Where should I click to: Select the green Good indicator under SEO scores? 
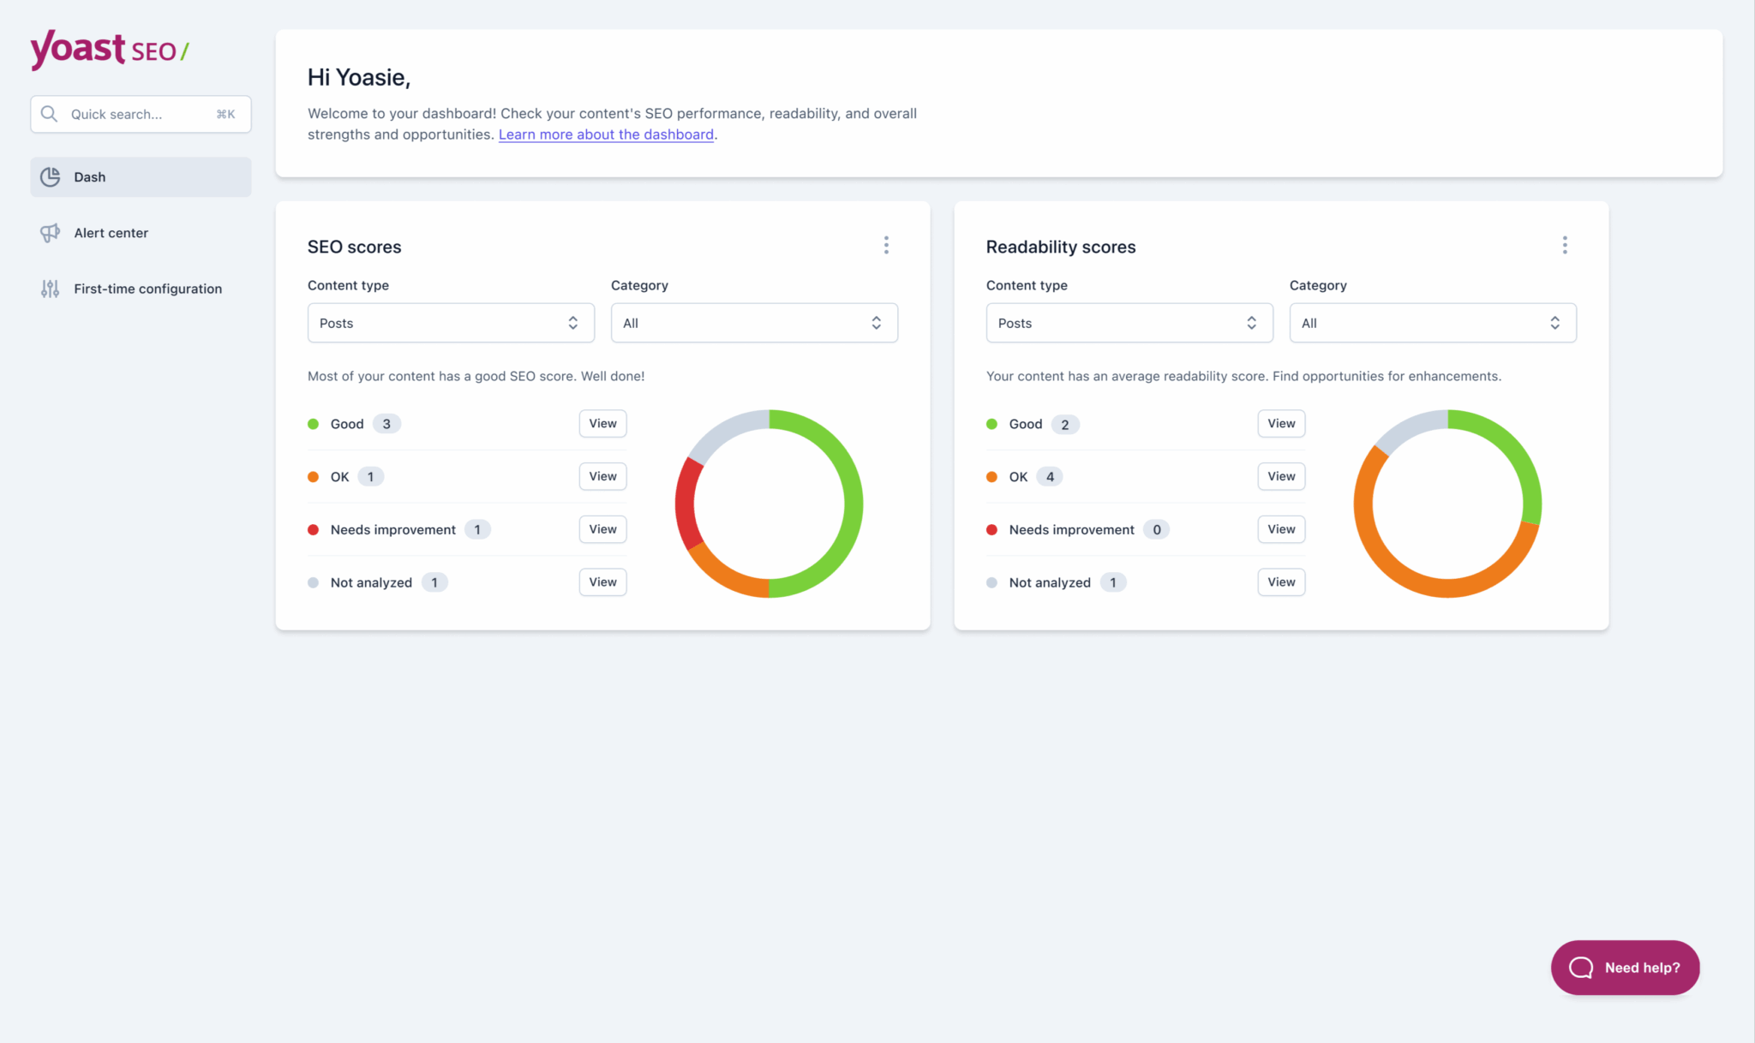point(313,423)
